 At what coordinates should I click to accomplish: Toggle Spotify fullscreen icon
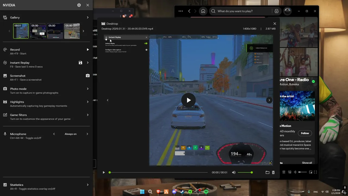tap(315, 172)
